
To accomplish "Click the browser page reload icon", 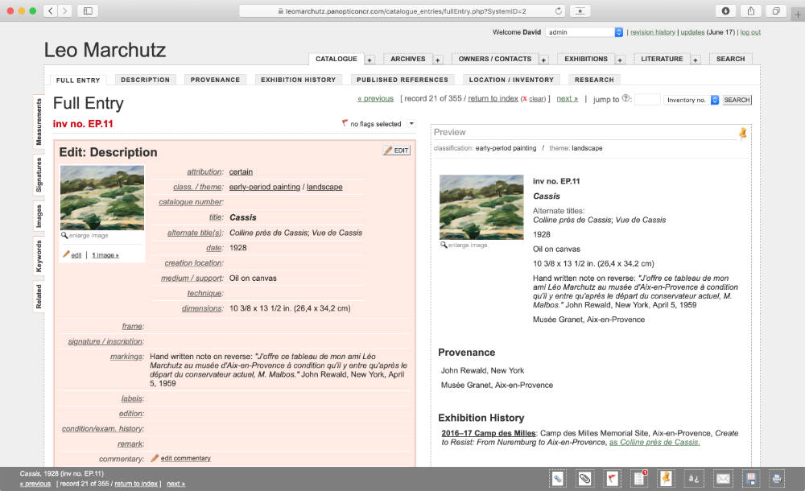I will click(x=558, y=10).
